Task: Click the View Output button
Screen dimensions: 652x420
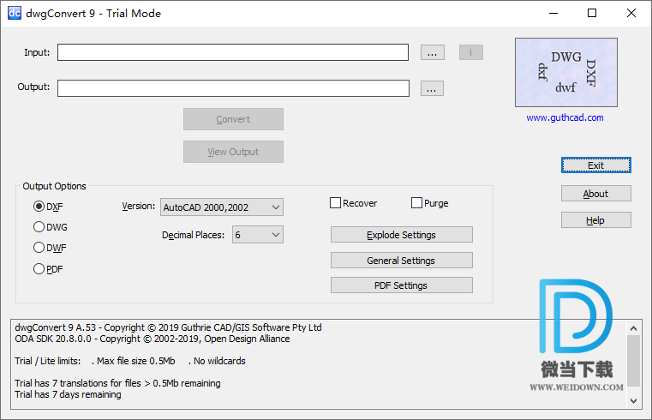Action: click(233, 152)
